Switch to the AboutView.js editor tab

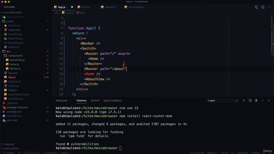point(136,7)
